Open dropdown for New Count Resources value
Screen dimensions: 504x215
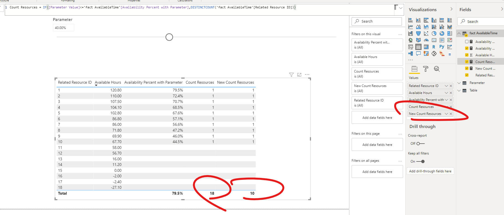pyautogui.click(x=446, y=114)
